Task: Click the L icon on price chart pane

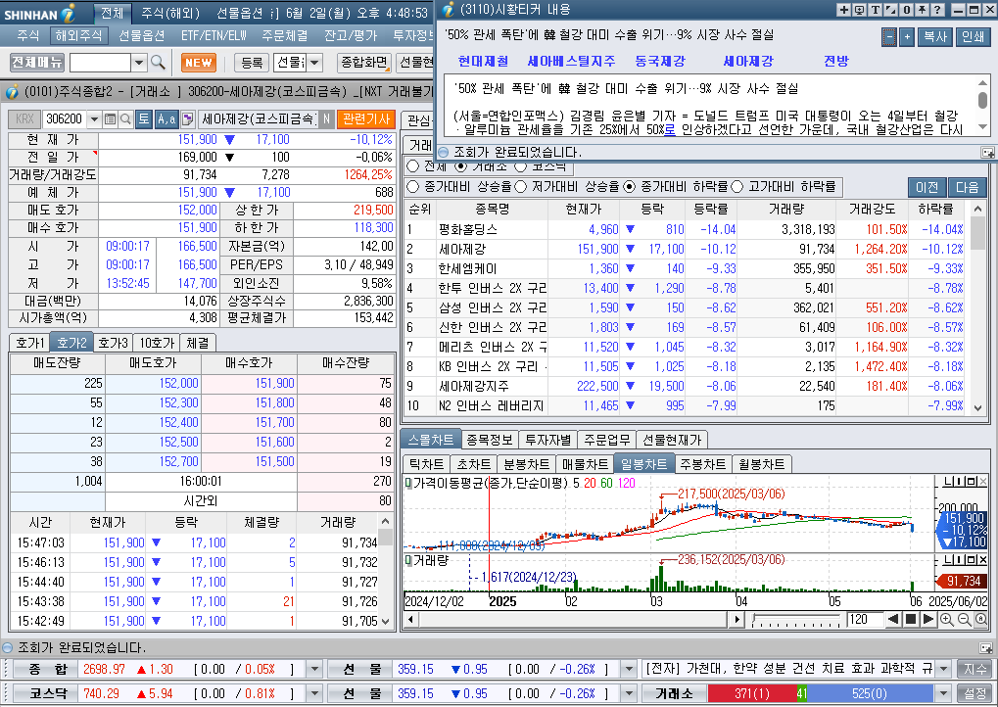Action: (x=948, y=482)
